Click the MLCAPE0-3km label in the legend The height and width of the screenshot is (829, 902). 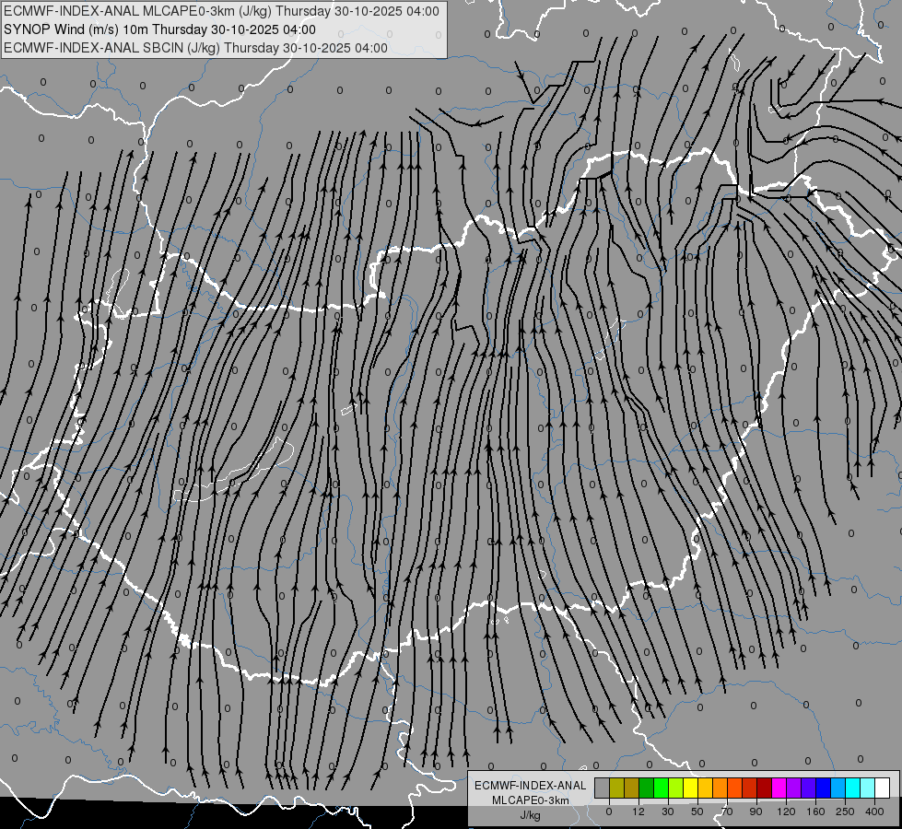(x=531, y=800)
